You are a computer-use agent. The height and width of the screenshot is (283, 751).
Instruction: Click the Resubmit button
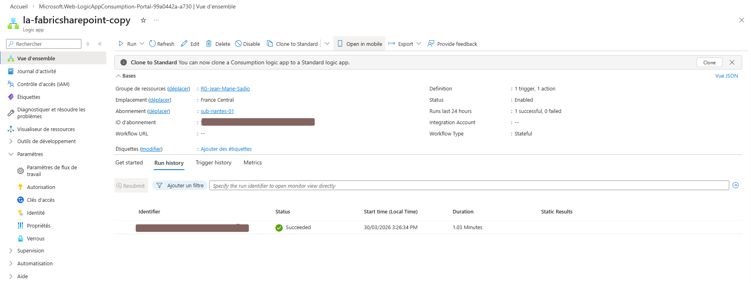coord(131,185)
